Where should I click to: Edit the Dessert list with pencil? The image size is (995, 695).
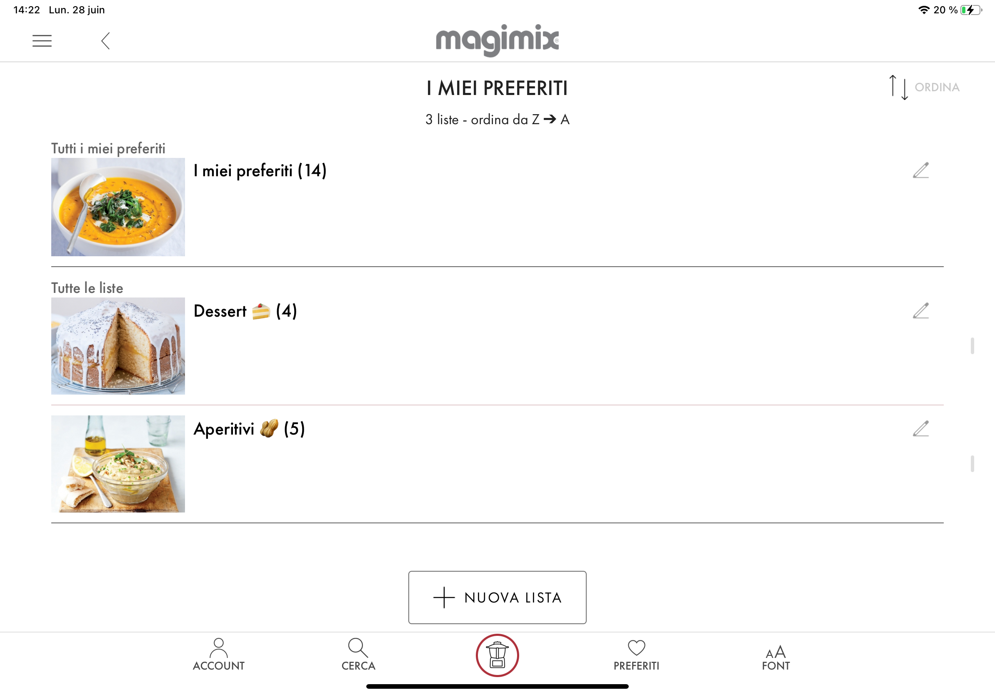pyautogui.click(x=920, y=311)
